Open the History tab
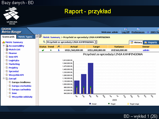Screen dimensions: 159x119 click(136, 43)
